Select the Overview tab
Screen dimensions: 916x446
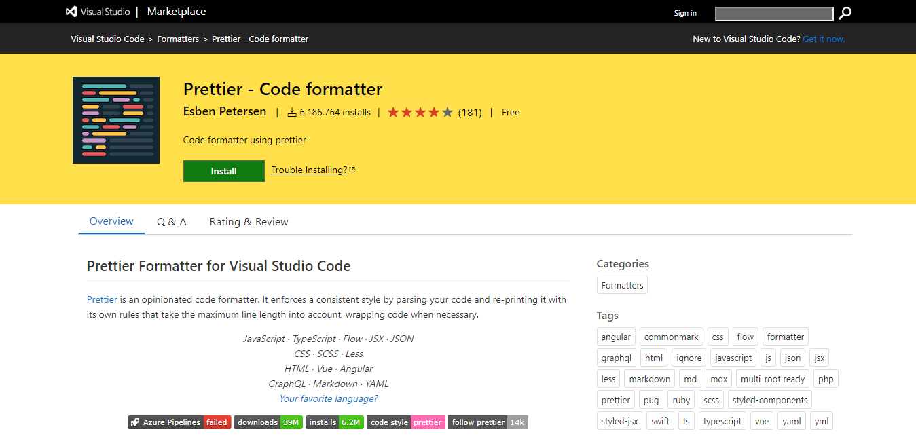(111, 221)
